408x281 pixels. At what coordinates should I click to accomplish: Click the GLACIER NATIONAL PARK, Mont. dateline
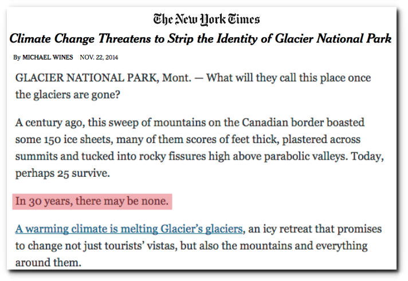click(103, 78)
